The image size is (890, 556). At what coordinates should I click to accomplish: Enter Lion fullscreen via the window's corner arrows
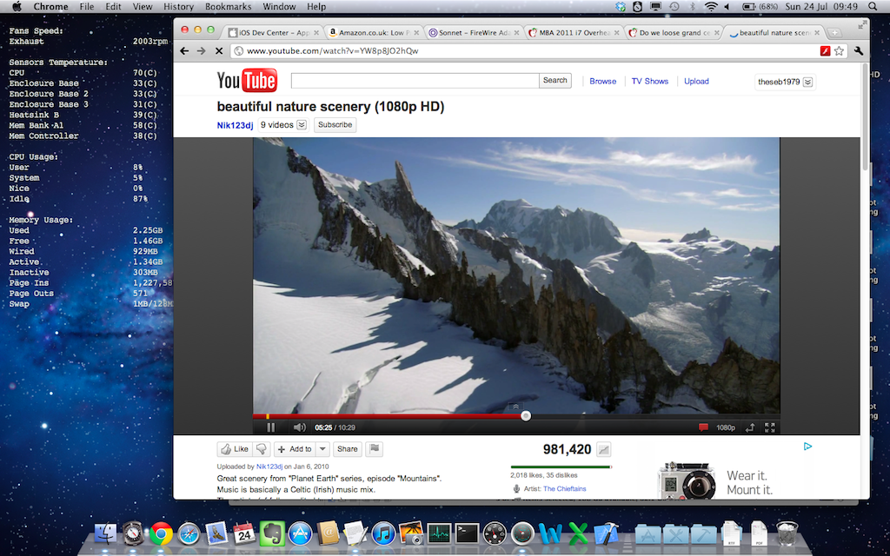(x=863, y=23)
